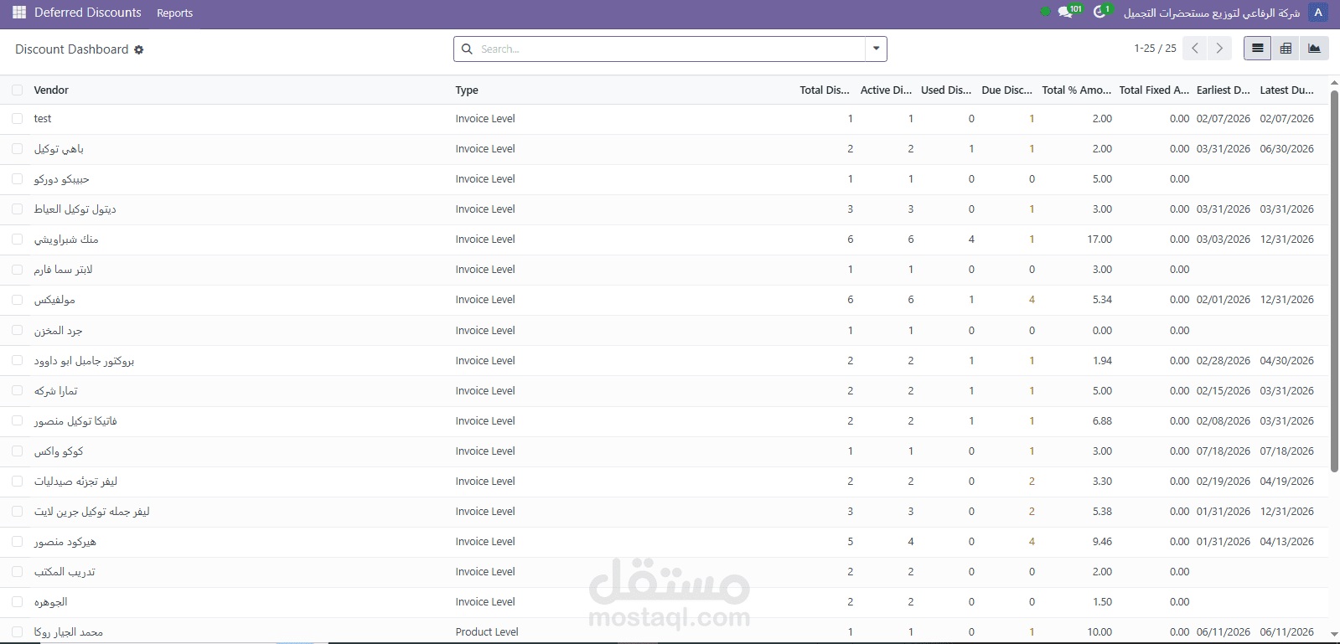Viewport: 1340px width, 644px height.
Task: Sort by the Total Fixed A... column header
Action: point(1154,90)
